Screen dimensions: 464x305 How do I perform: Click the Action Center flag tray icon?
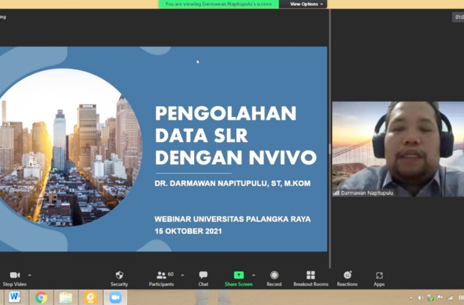(x=440, y=297)
